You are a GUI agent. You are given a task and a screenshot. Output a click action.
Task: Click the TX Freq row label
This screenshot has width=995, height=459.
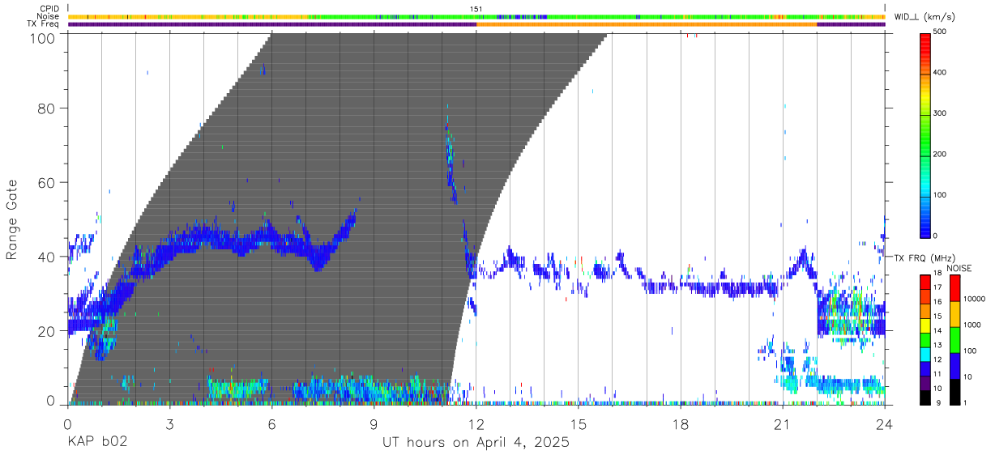[x=45, y=24]
